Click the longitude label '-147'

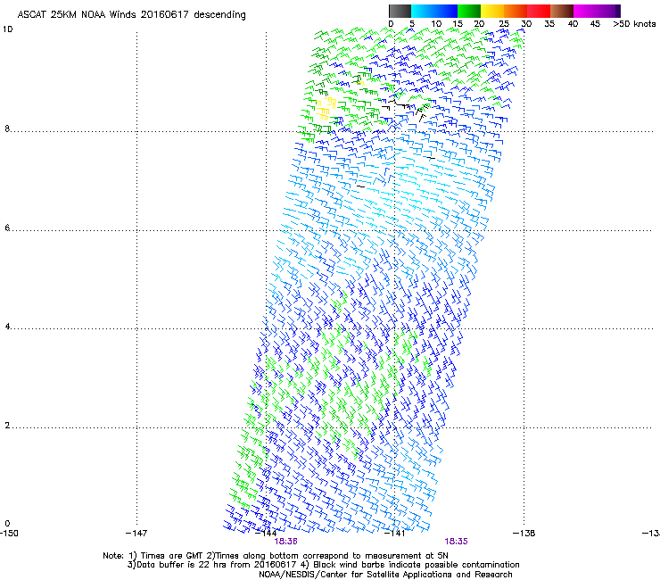pyautogui.click(x=136, y=534)
